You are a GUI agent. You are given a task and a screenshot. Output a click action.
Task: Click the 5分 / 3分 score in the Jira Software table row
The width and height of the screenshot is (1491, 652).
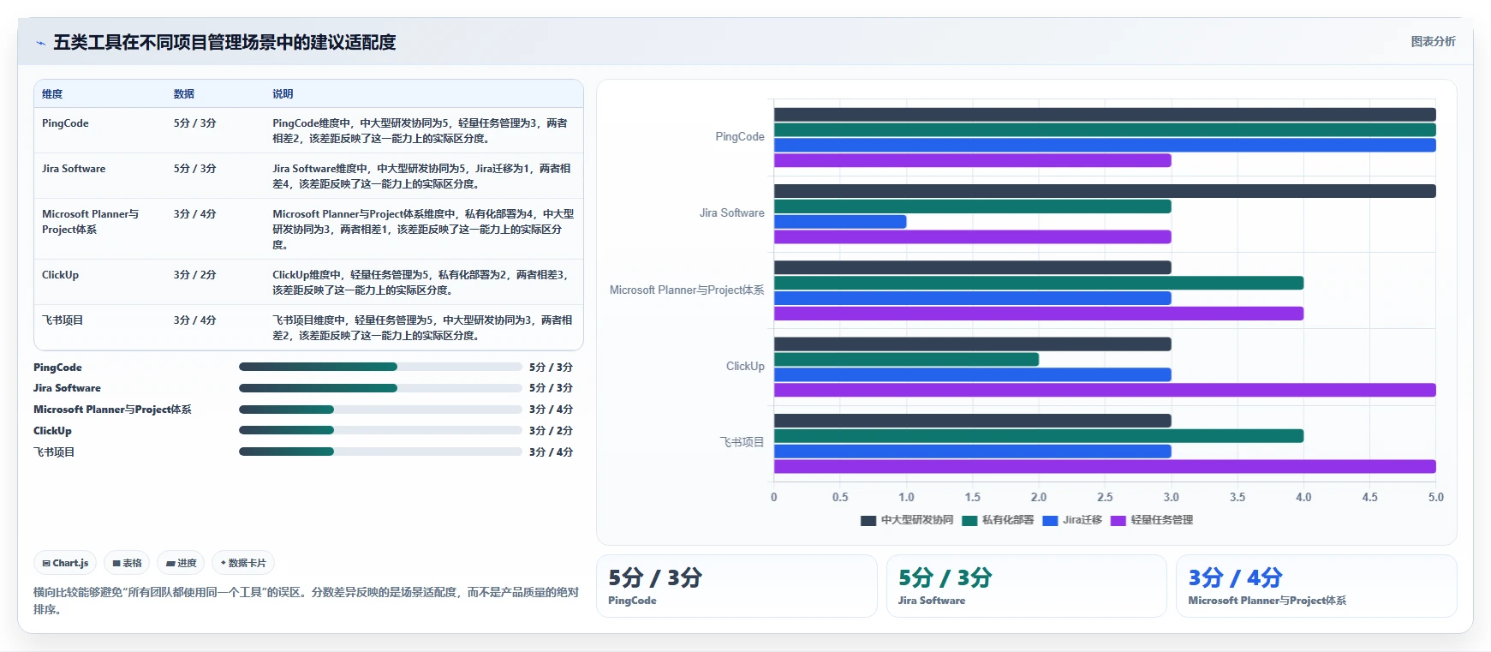tap(194, 169)
